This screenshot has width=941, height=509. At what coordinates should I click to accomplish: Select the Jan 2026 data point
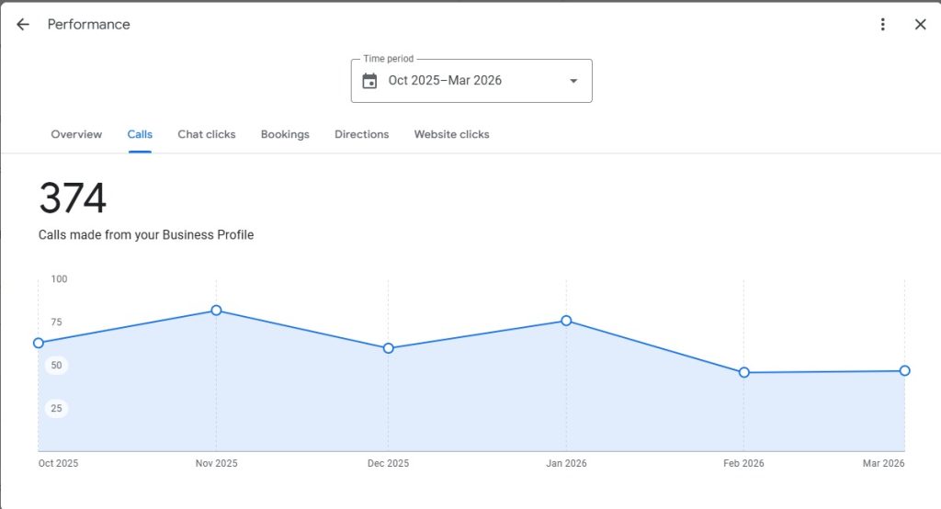coord(566,321)
